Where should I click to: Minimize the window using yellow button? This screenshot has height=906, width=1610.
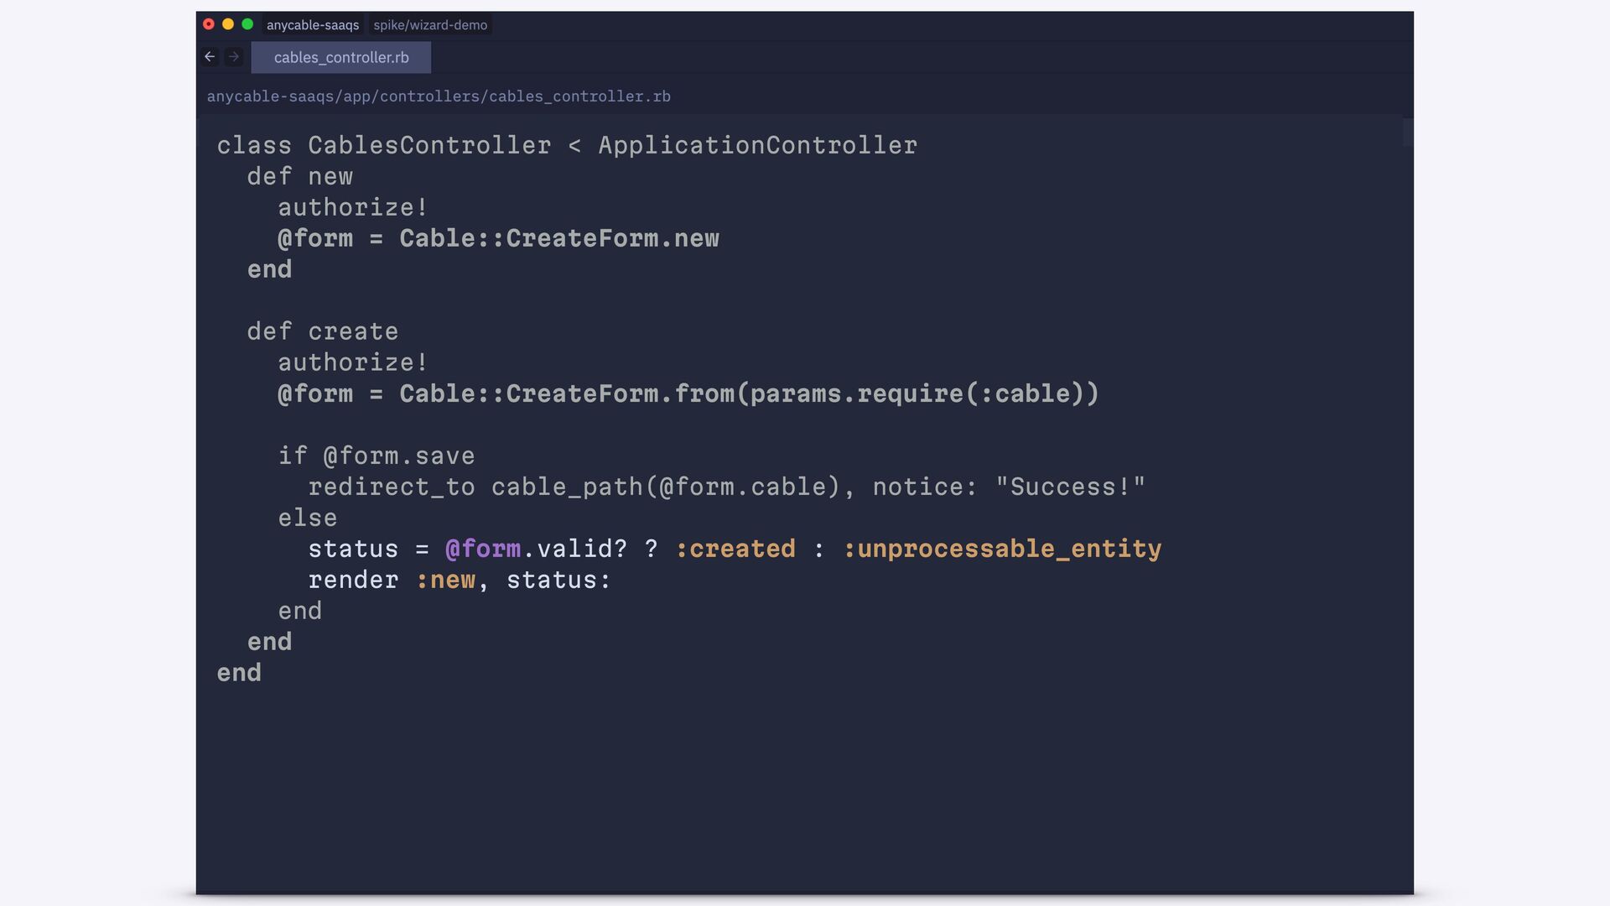228,24
